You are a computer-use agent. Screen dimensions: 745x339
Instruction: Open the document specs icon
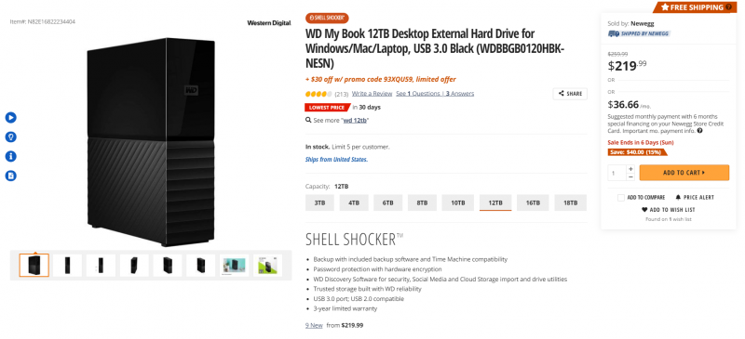[10, 176]
